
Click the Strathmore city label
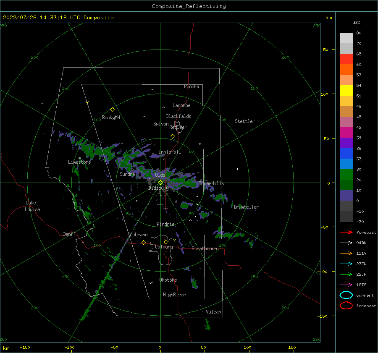(204, 248)
